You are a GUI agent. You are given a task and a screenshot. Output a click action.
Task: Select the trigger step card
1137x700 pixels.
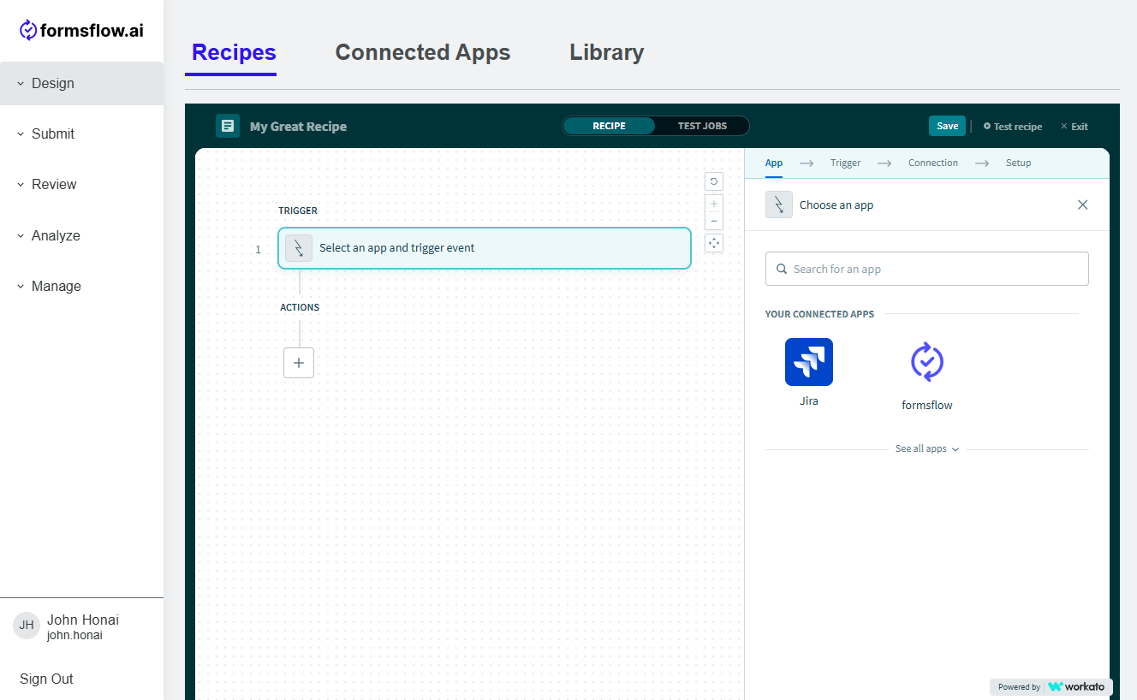485,248
